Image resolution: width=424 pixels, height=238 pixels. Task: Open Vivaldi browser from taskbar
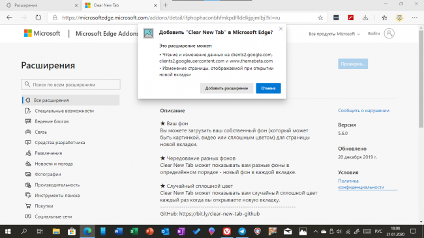coord(226,231)
